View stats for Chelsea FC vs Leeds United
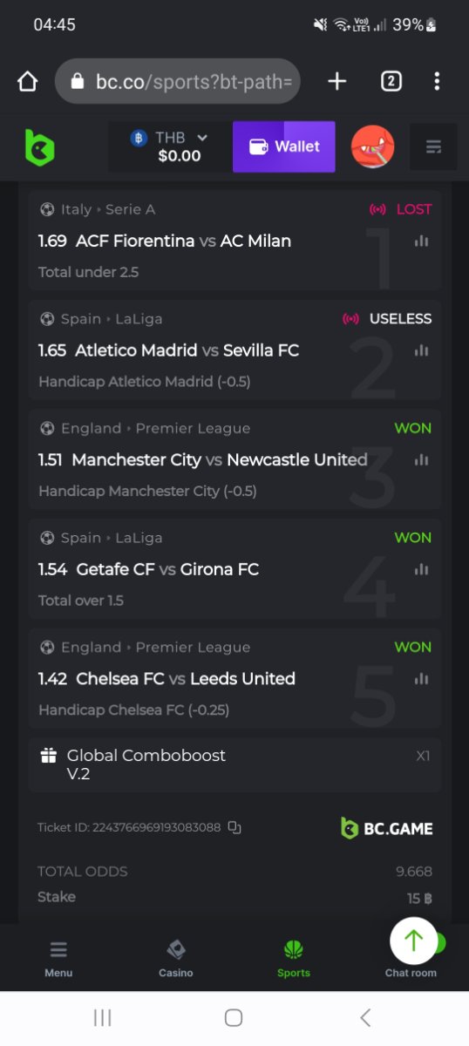The height and width of the screenshot is (1046, 469). (x=422, y=678)
